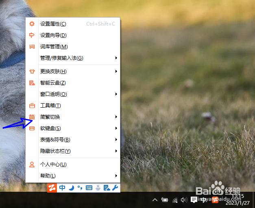Show hidden tray icons chevron in taskbar
The width and height of the screenshot is (255, 208).
[x=155, y=200]
